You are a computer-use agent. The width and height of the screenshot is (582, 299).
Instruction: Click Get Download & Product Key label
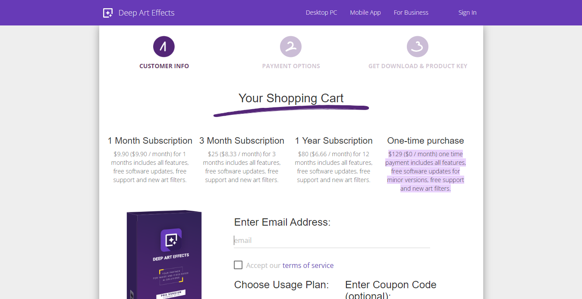point(418,66)
